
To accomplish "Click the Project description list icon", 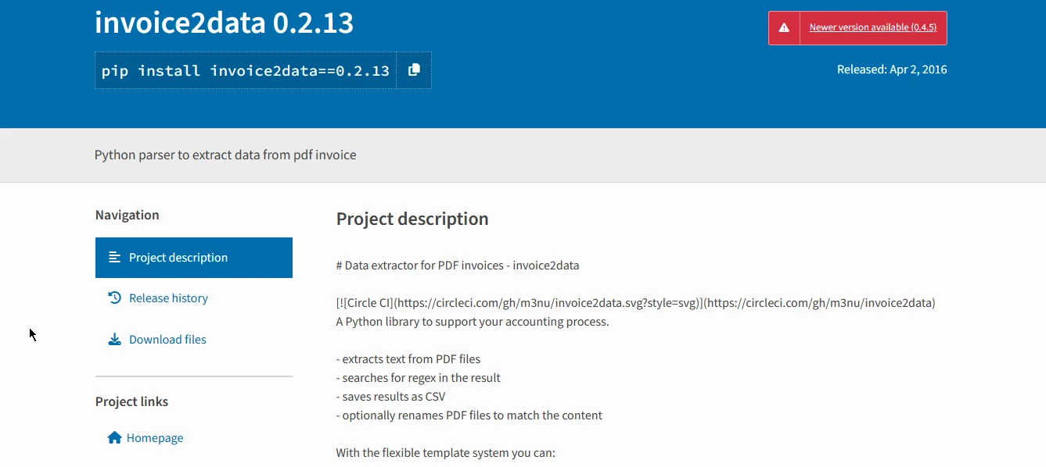I will tap(114, 257).
